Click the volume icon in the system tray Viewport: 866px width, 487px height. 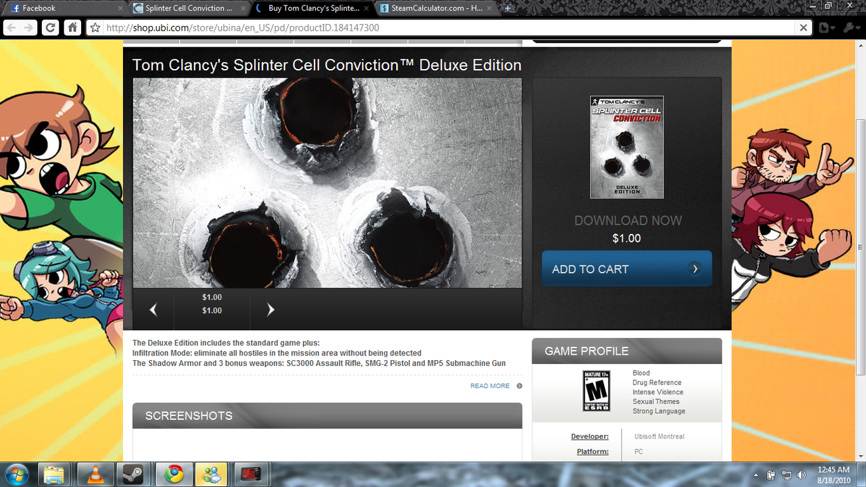pos(802,475)
